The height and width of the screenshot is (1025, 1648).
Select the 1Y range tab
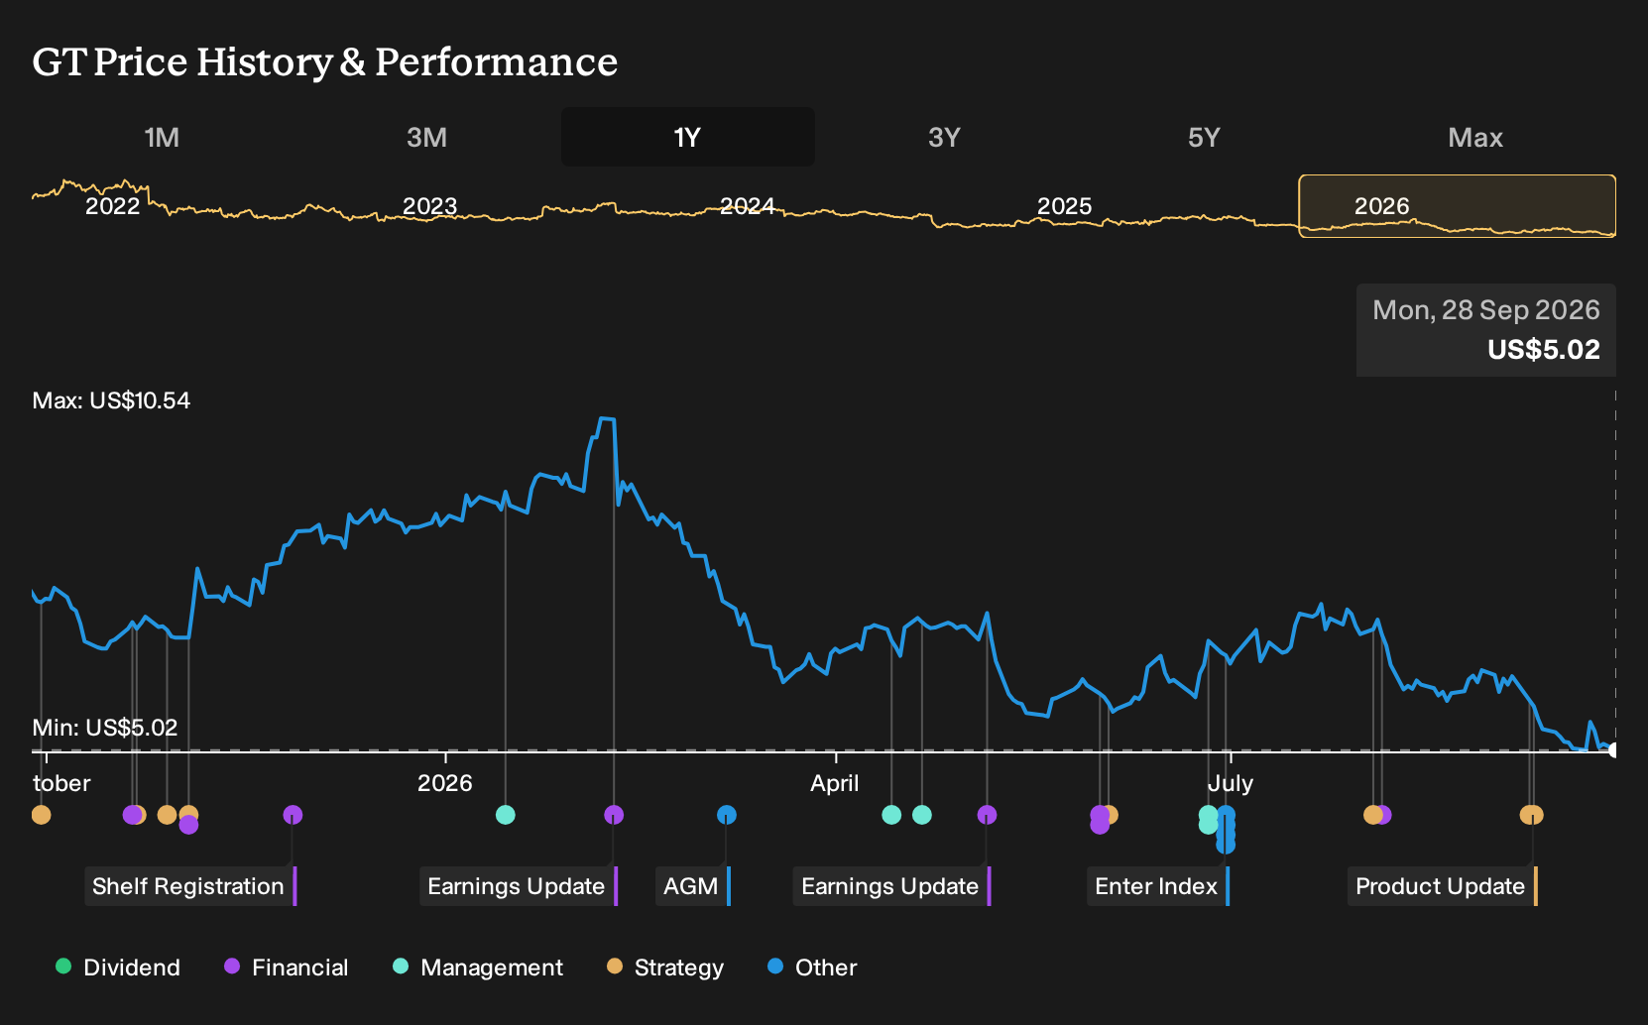click(x=688, y=137)
